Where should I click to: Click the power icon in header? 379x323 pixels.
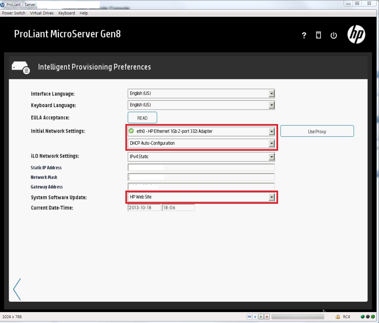(334, 35)
